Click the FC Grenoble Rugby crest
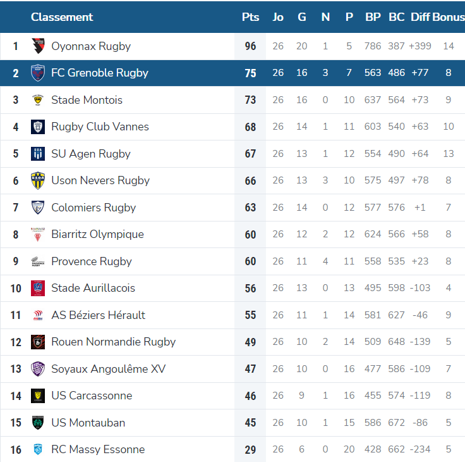 tap(38, 73)
